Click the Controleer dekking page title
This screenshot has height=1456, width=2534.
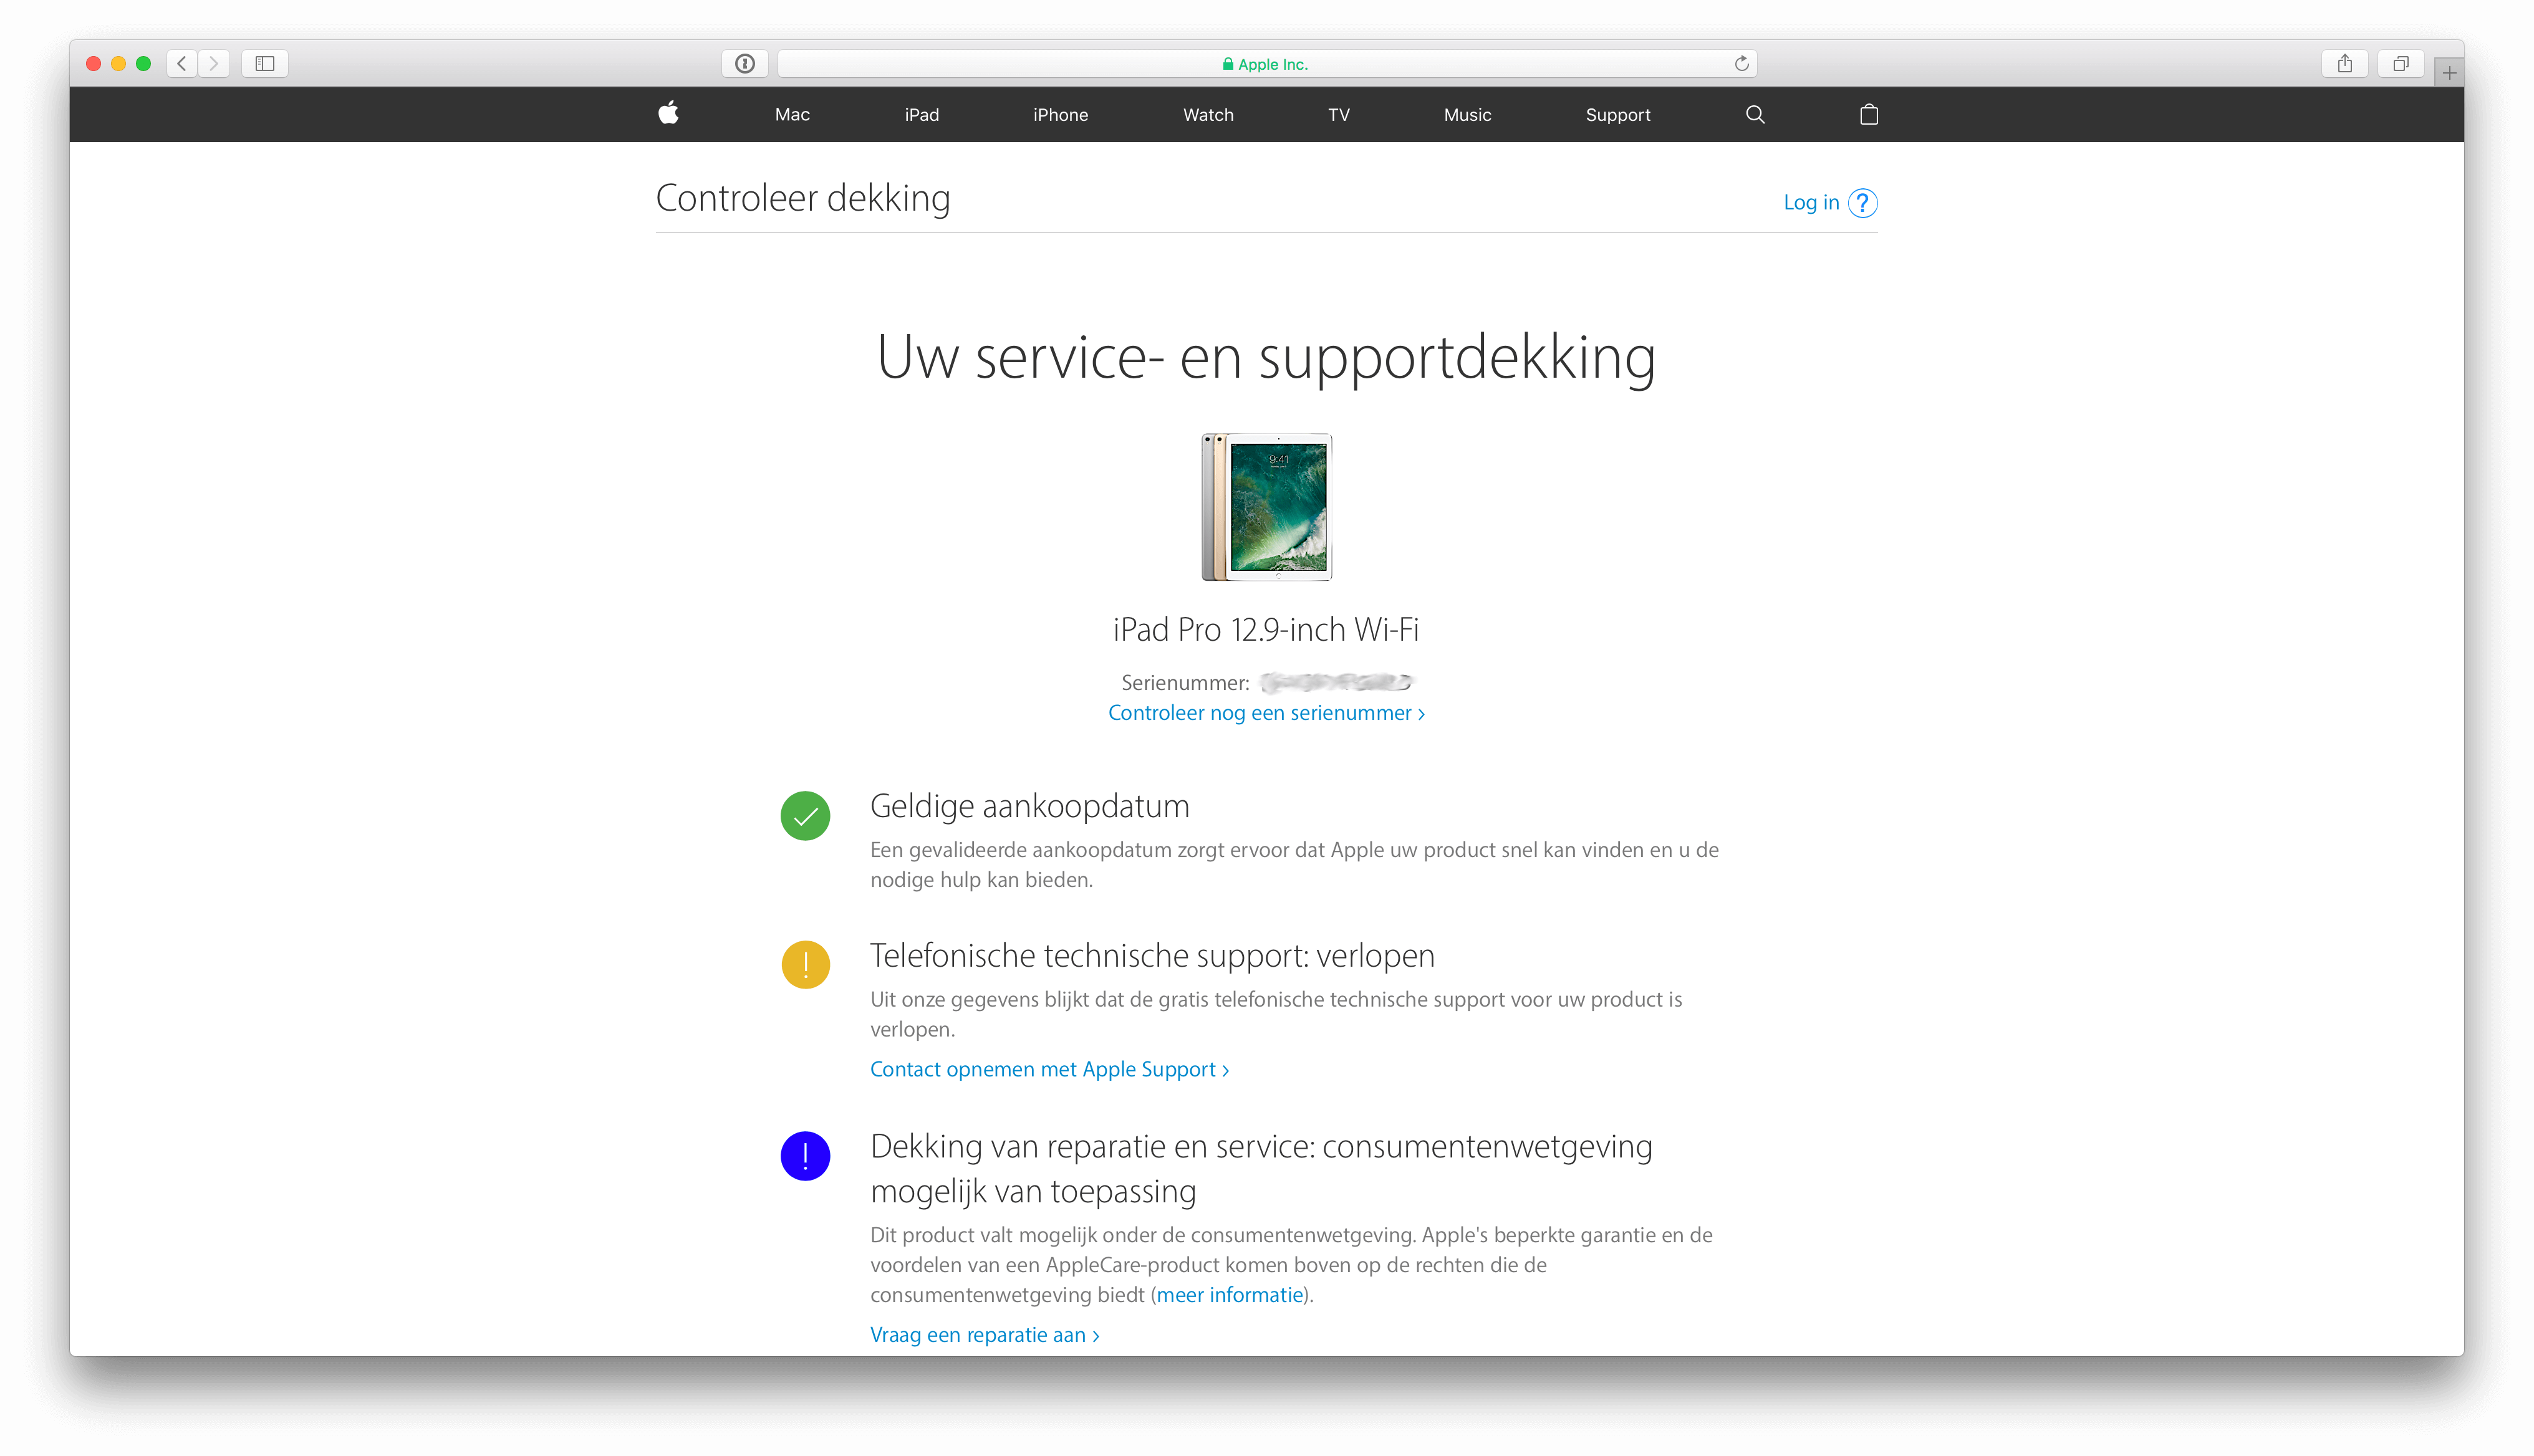(x=802, y=198)
